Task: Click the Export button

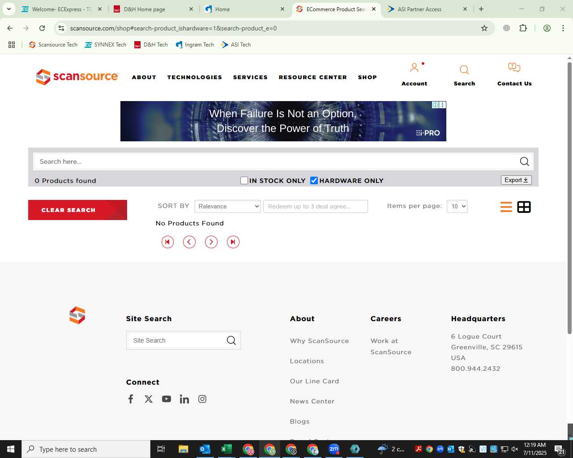Action: [x=516, y=180]
